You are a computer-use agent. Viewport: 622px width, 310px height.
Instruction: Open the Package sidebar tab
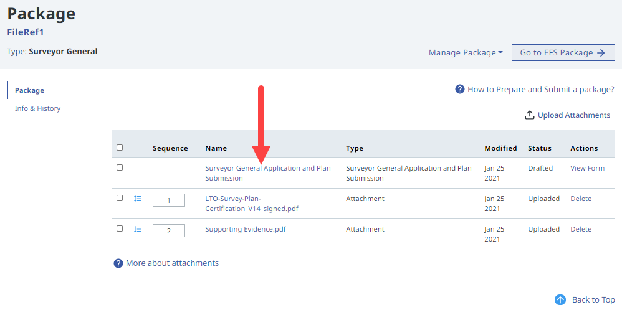pos(29,90)
